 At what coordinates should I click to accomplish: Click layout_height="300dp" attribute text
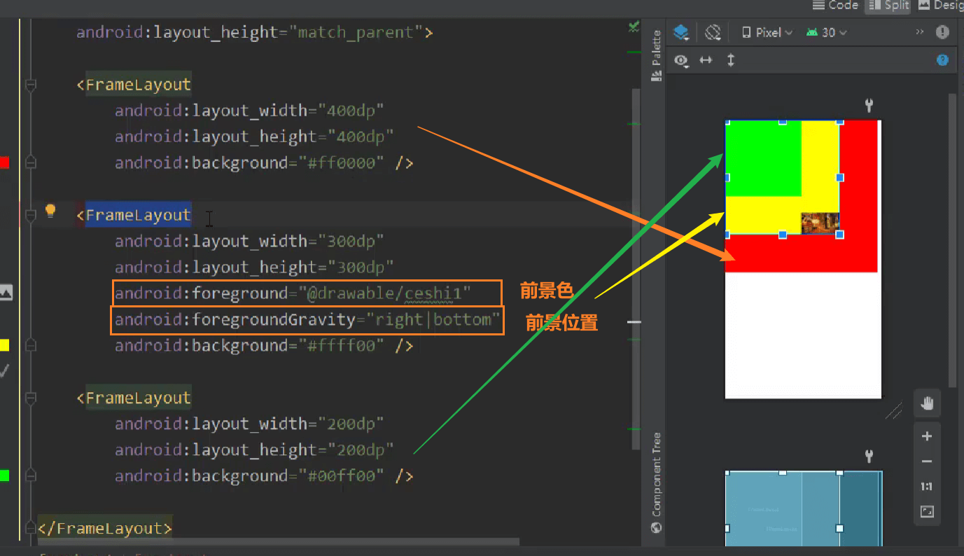tap(254, 267)
